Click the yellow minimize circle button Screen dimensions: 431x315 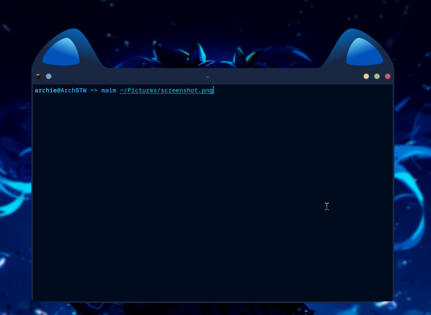pyautogui.click(x=366, y=76)
